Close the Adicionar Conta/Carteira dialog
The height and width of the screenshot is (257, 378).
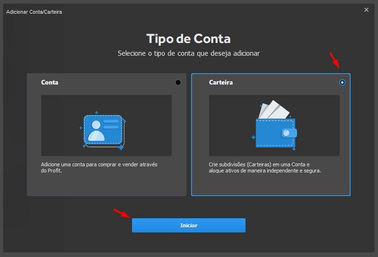click(366, 10)
